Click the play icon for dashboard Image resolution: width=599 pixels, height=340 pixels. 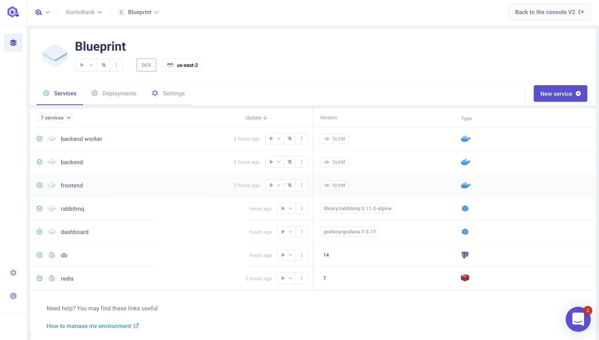click(x=283, y=232)
